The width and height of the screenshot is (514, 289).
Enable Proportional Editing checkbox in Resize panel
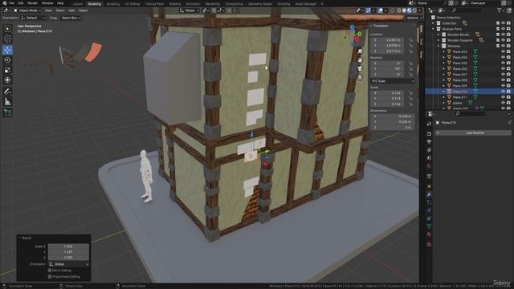pos(50,276)
